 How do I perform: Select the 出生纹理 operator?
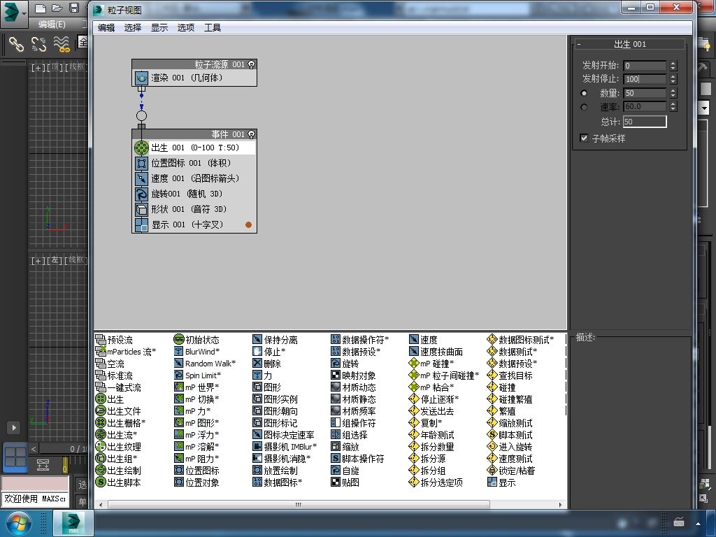tap(118, 447)
